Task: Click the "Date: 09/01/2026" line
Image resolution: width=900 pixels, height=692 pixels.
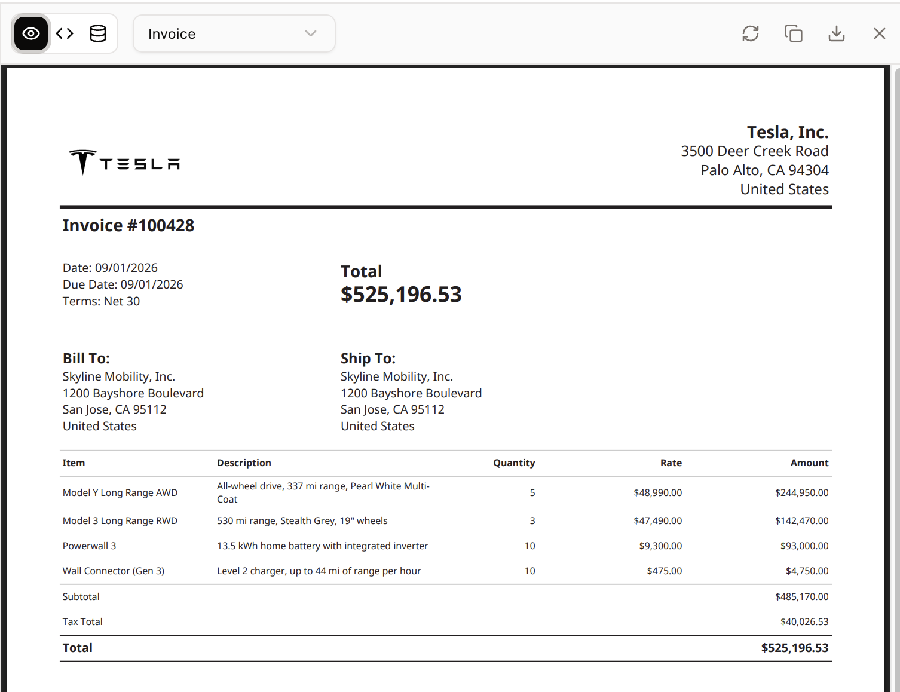Action: tap(110, 268)
